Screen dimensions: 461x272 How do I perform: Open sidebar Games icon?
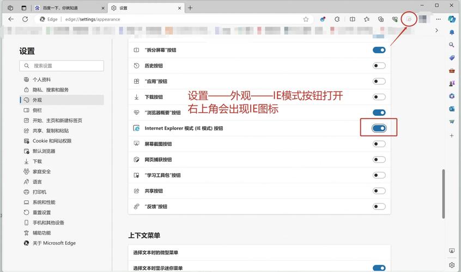coord(452,83)
